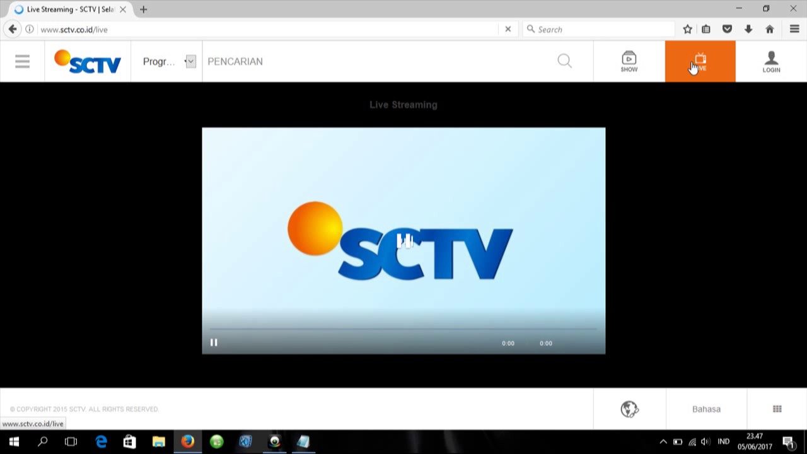Screen dimensions: 807x454
Task: Open volume control in system tray
Action: pyautogui.click(x=705, y=442)
